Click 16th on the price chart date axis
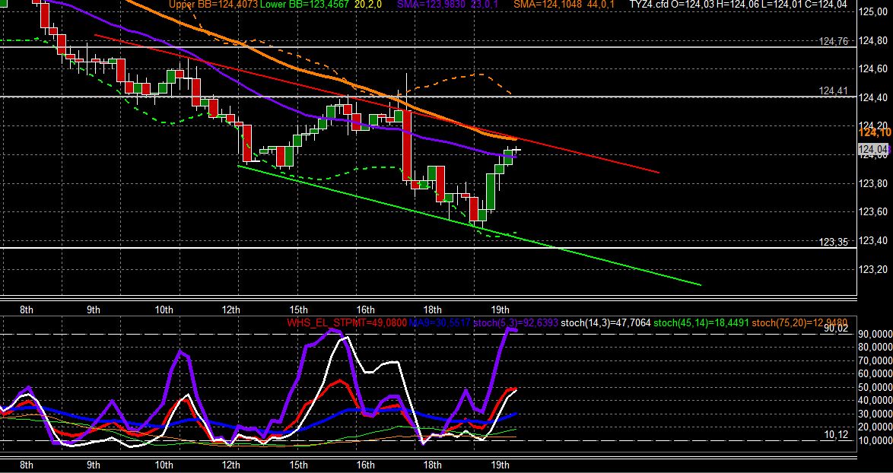 pos(366,310)
